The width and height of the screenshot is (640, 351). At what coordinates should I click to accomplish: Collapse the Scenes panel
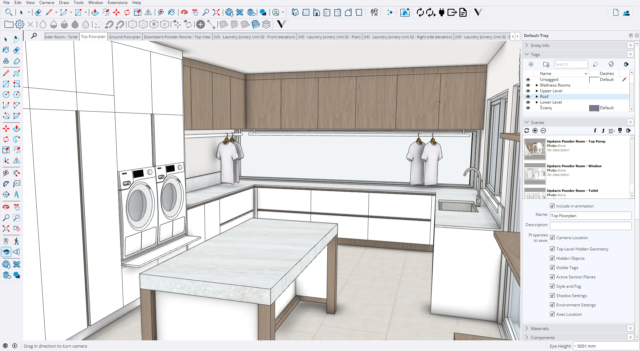527,122
